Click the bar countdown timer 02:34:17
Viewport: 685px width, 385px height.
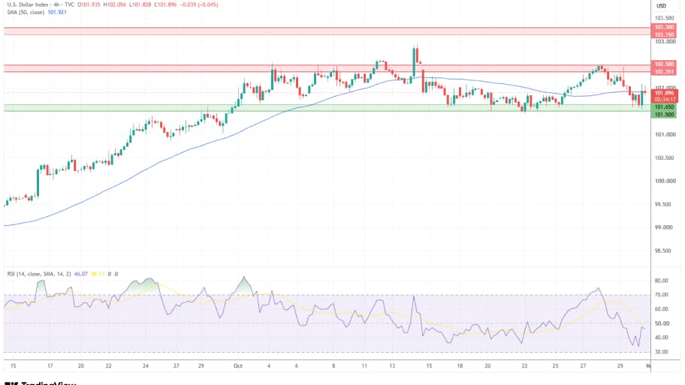[x=664, y=100]
